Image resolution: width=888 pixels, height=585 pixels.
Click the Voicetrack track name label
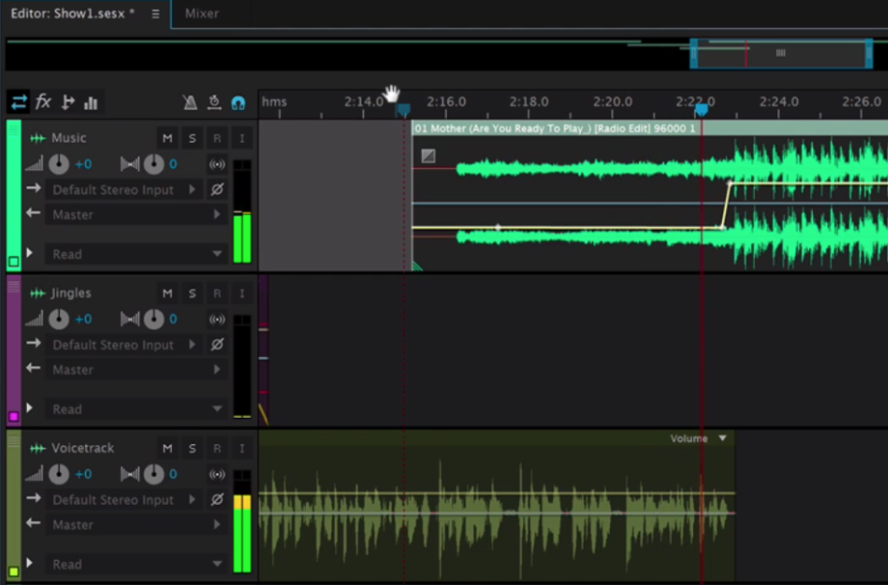(x=83, y=449)
